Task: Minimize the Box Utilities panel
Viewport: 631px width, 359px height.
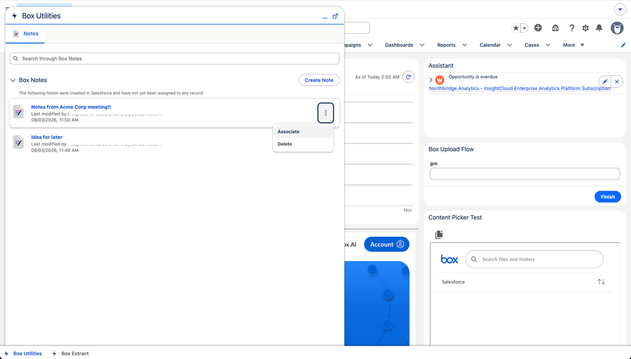Action: [x=325, y=17]
